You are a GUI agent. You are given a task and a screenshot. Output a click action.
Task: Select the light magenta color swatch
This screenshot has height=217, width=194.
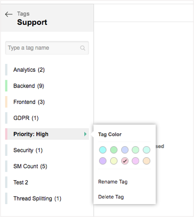pos(136,161)
